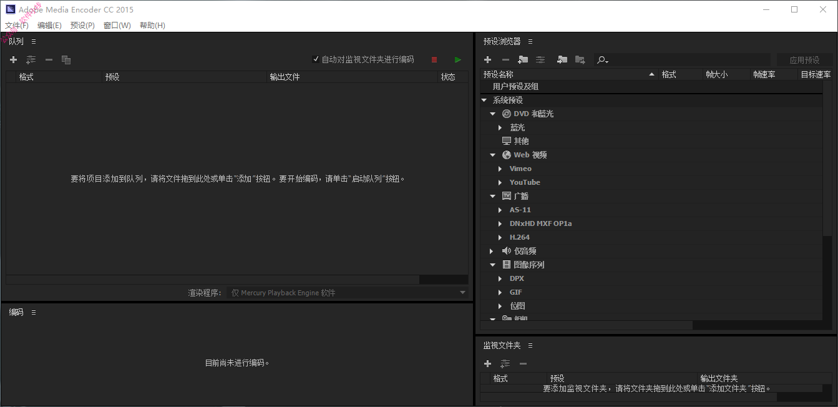Expand the AS-11 preset group

pyautogui.click(x=500, y=210)
